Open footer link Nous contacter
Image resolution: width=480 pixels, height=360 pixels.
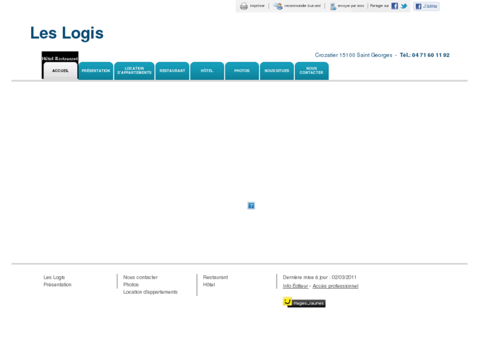coord(141,277)
